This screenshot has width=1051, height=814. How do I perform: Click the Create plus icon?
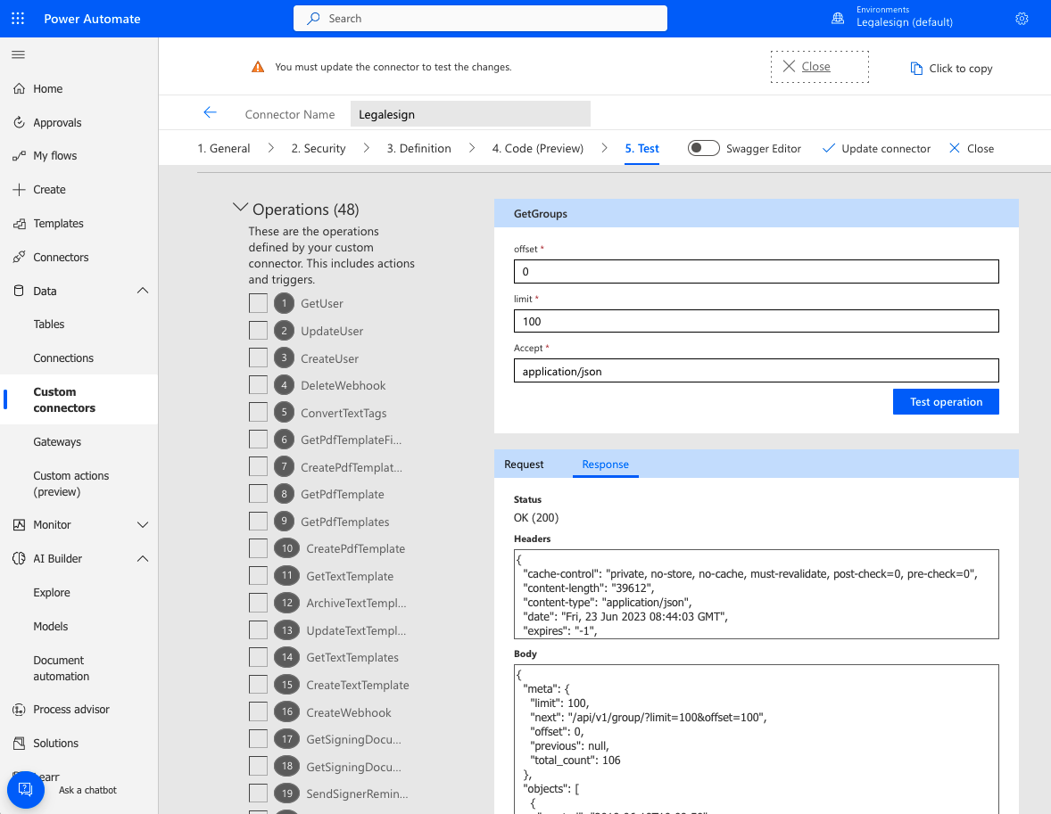pyautogui.click(x=19, y=190)
